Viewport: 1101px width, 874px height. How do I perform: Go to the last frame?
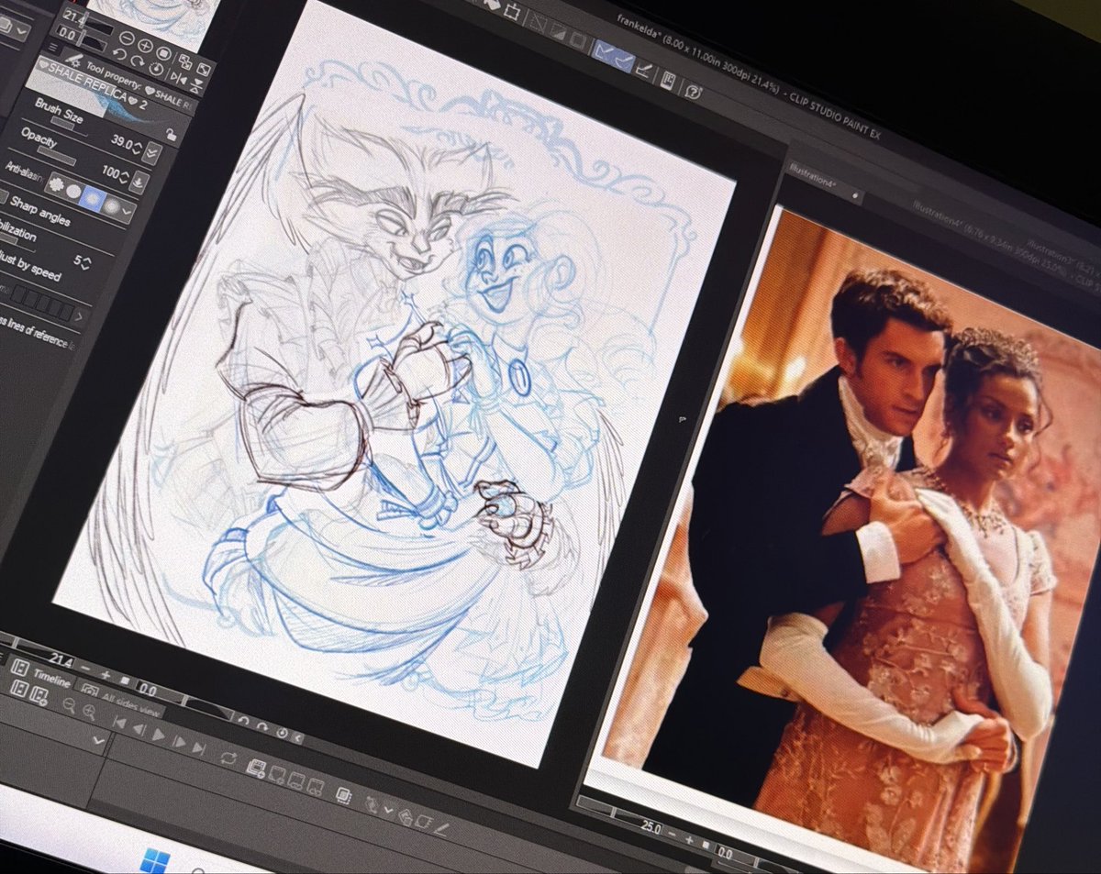199,747
